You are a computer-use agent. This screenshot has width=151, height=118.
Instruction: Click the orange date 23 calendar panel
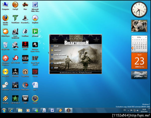coord(139,61)
